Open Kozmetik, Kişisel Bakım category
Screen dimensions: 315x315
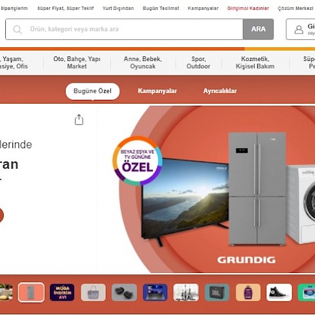[x=255, y=62]
